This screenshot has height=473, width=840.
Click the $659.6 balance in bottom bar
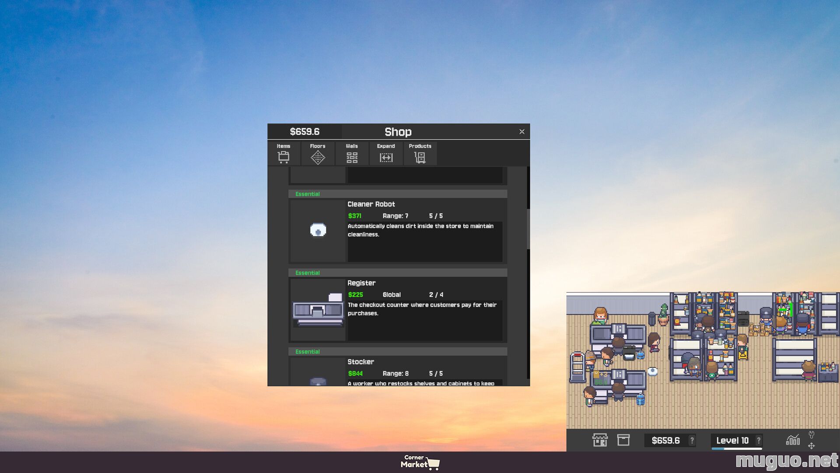pyautogui.click(x=666, y=441)
